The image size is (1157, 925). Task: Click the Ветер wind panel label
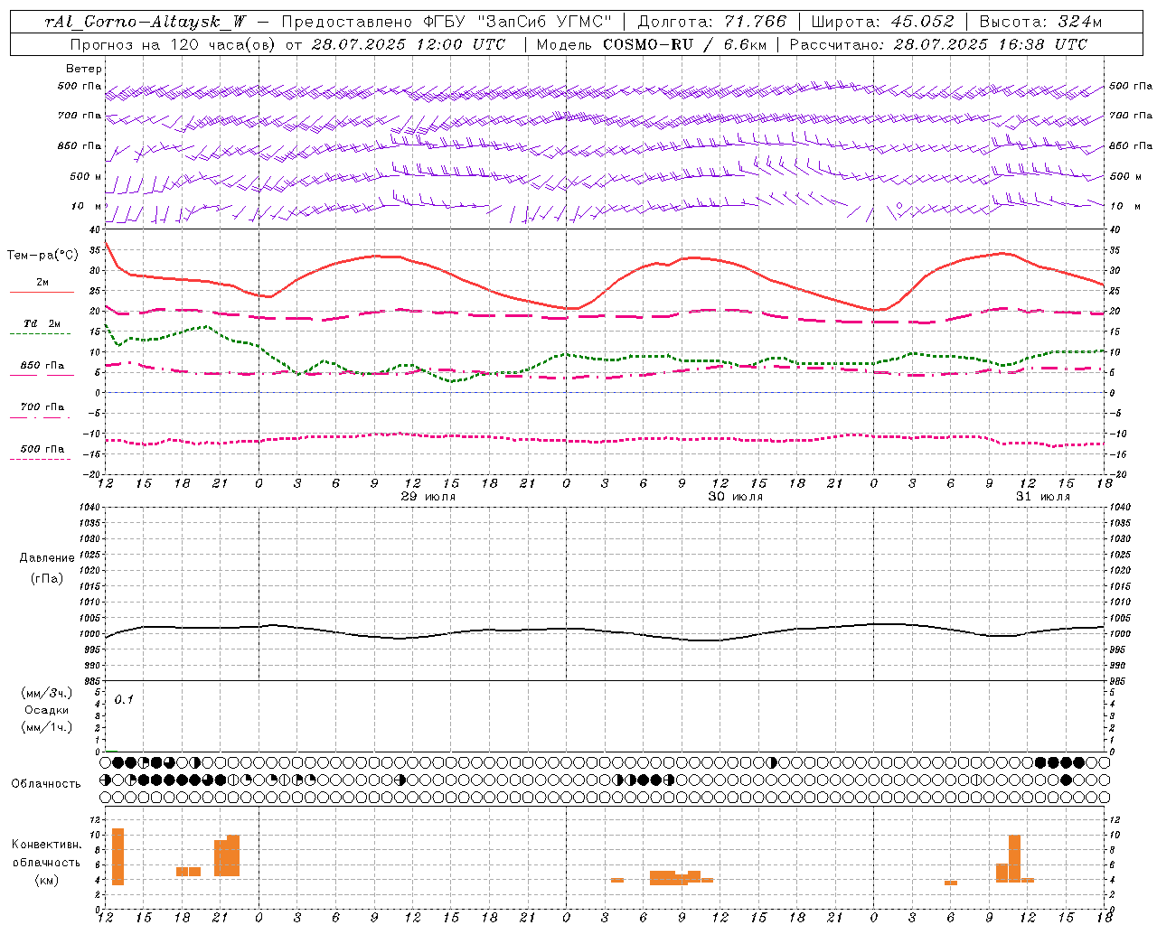coord(84,69)
